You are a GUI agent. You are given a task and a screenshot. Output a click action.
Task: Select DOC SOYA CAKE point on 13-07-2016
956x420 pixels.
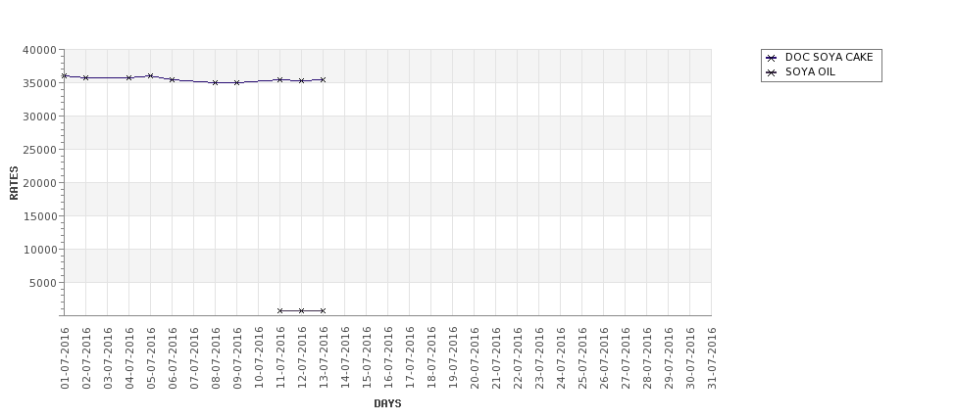pos(324,79)
